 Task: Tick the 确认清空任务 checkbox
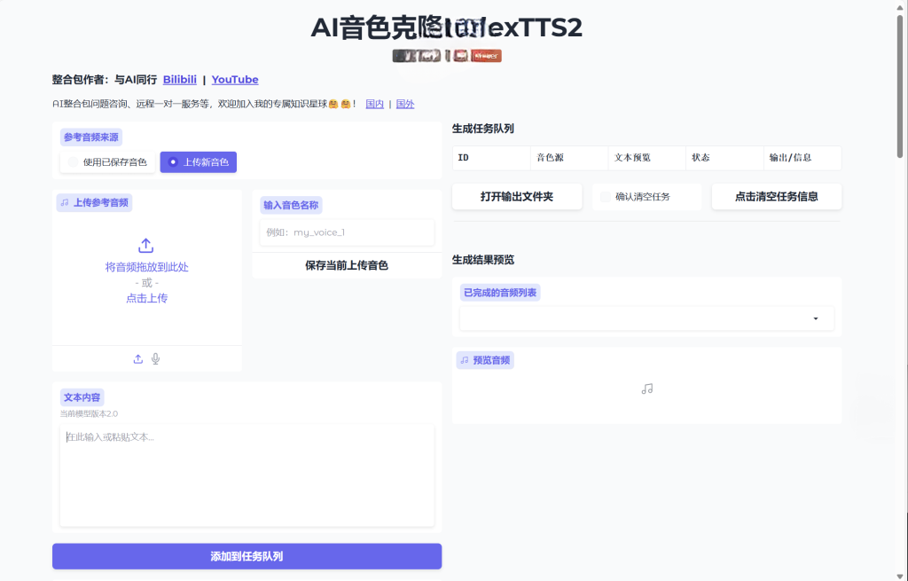(x=606, y=197)
